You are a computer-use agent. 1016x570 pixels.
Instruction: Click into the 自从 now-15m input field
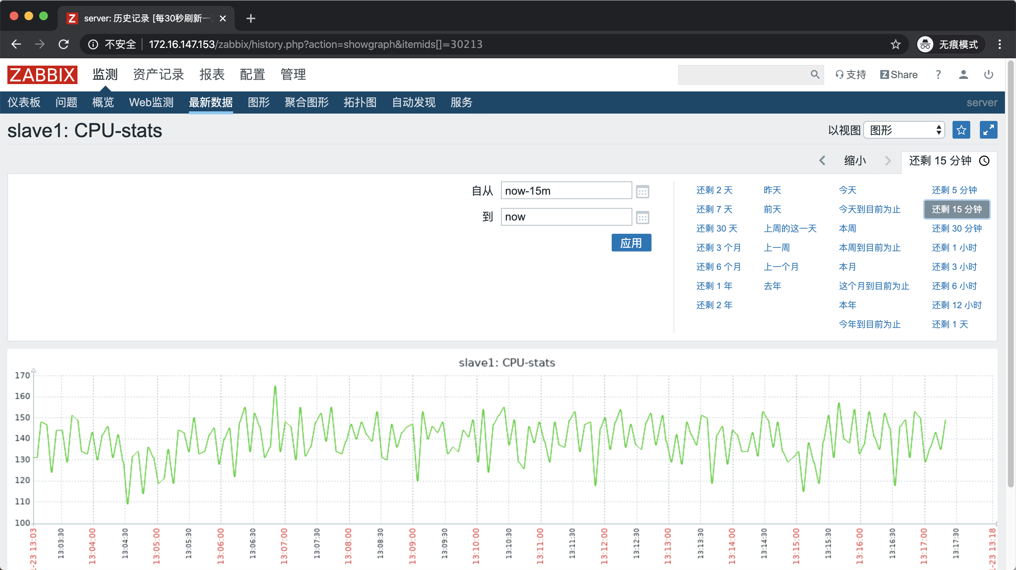566,191
